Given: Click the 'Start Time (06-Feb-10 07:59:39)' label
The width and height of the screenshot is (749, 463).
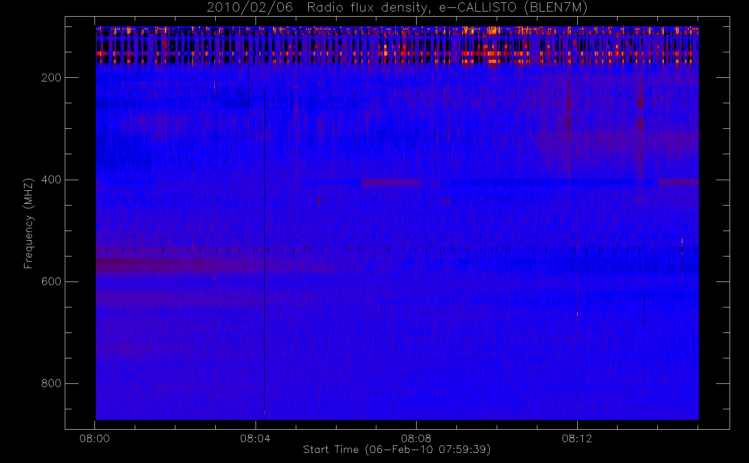Looking at the screenshot, I should (397, 450).
